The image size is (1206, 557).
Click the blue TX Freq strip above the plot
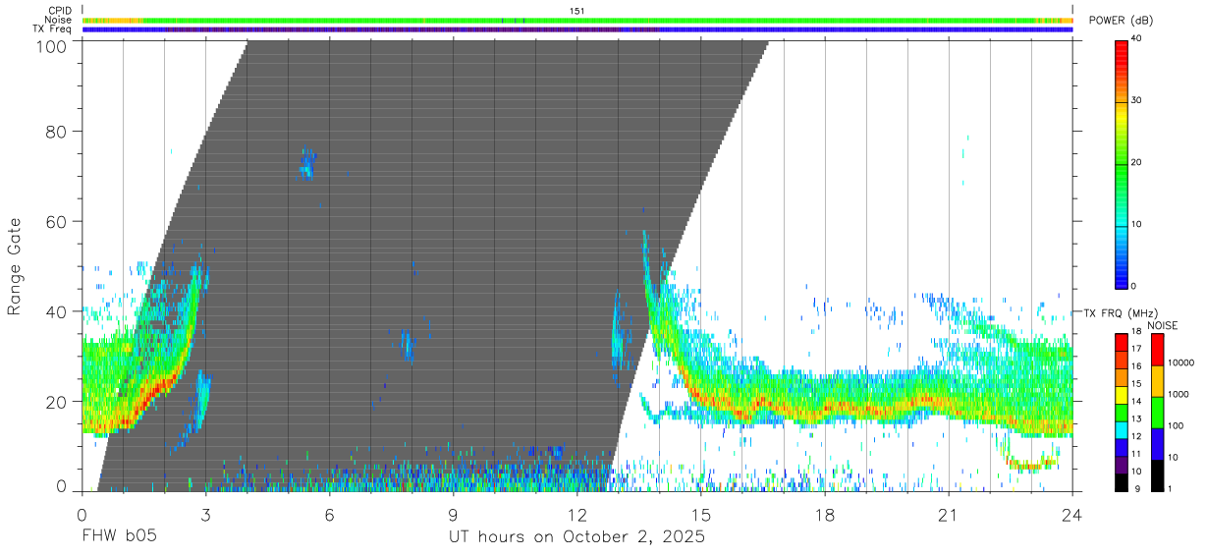(x=577, y=29)
